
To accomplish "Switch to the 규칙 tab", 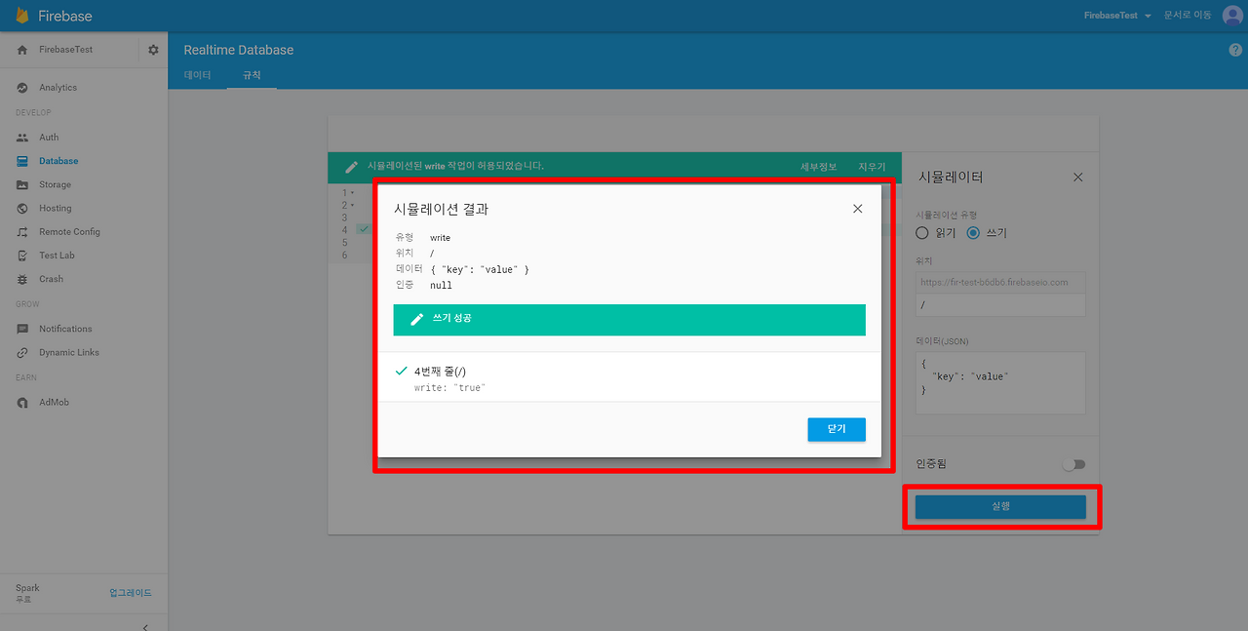I will (251, 74).
